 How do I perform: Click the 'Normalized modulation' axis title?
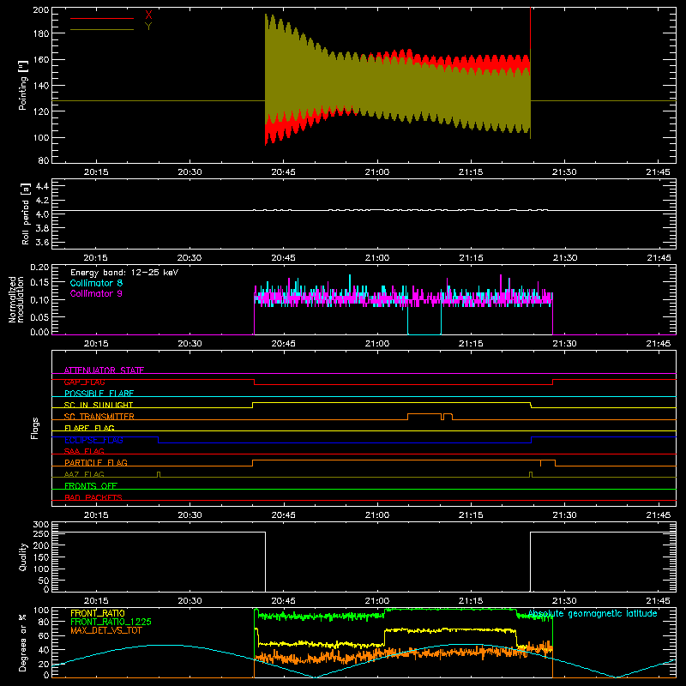point(16,299)
